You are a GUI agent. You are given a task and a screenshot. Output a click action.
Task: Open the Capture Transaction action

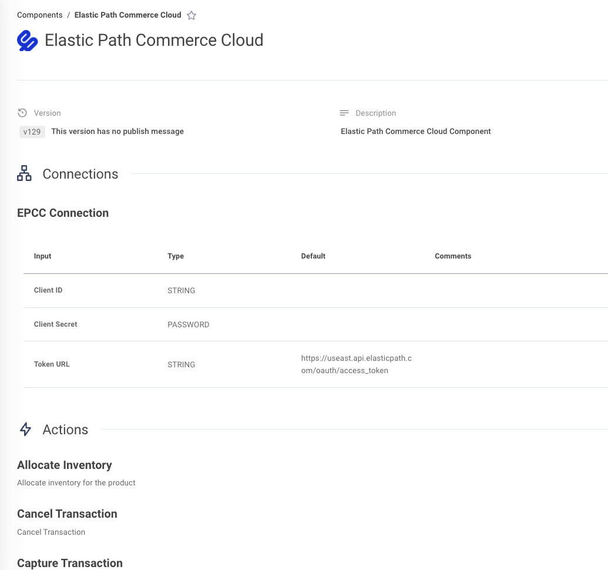click(70, 563)
